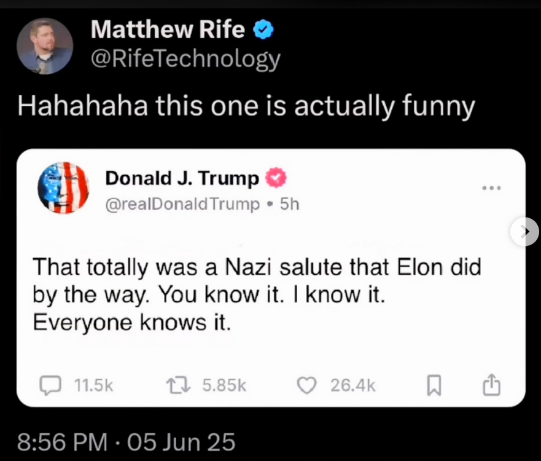Click the 5h timestamp on the quoted post
The image size is (541, 461).
tap(289, 204)
